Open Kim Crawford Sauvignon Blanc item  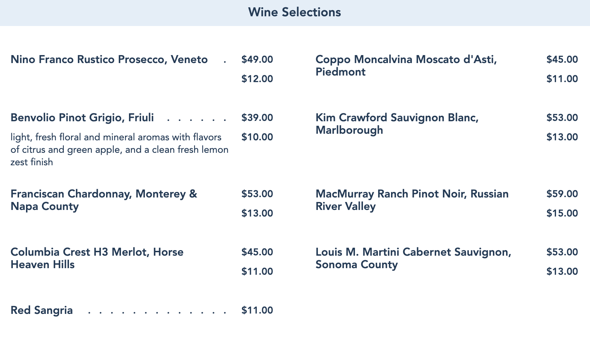pyautogui.click(x=397, y=124)
